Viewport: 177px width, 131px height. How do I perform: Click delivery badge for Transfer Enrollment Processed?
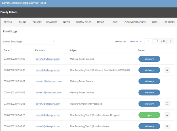click(149, 104)
